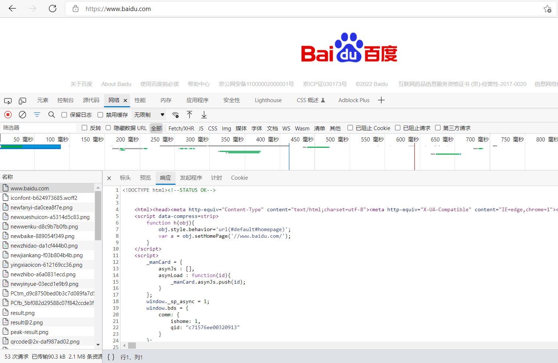Select the www.baidu.com request
The width and height of the screenshot is (558, 363).
click(x=47, y=188)
